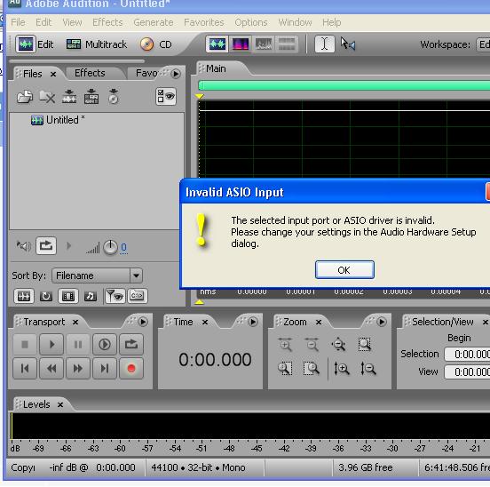490x487 pixels.
Task: Open the View menu
Action: point(72,22)
